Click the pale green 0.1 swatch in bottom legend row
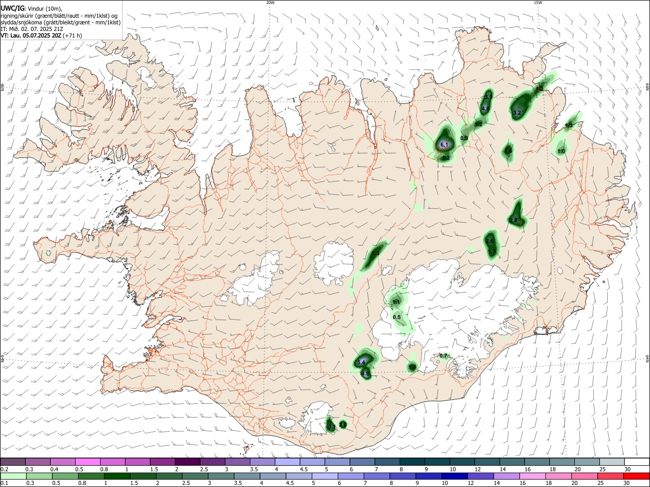650x487 pixels. [x=13, y=476]
